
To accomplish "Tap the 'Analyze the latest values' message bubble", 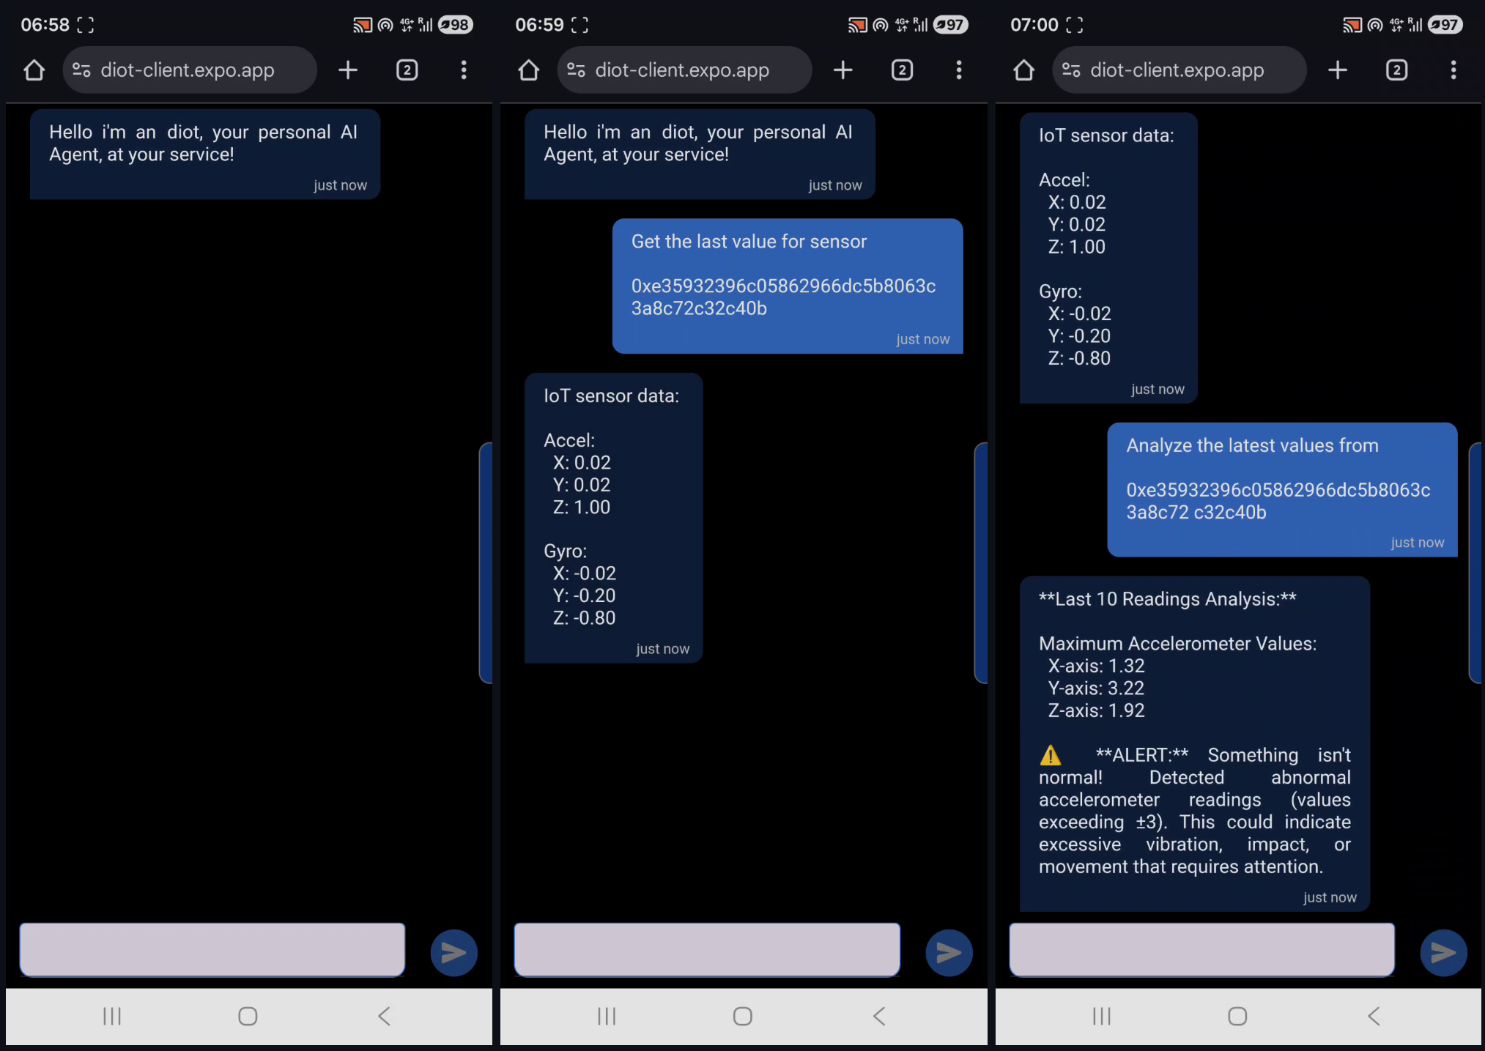I will pos(1281,489).
